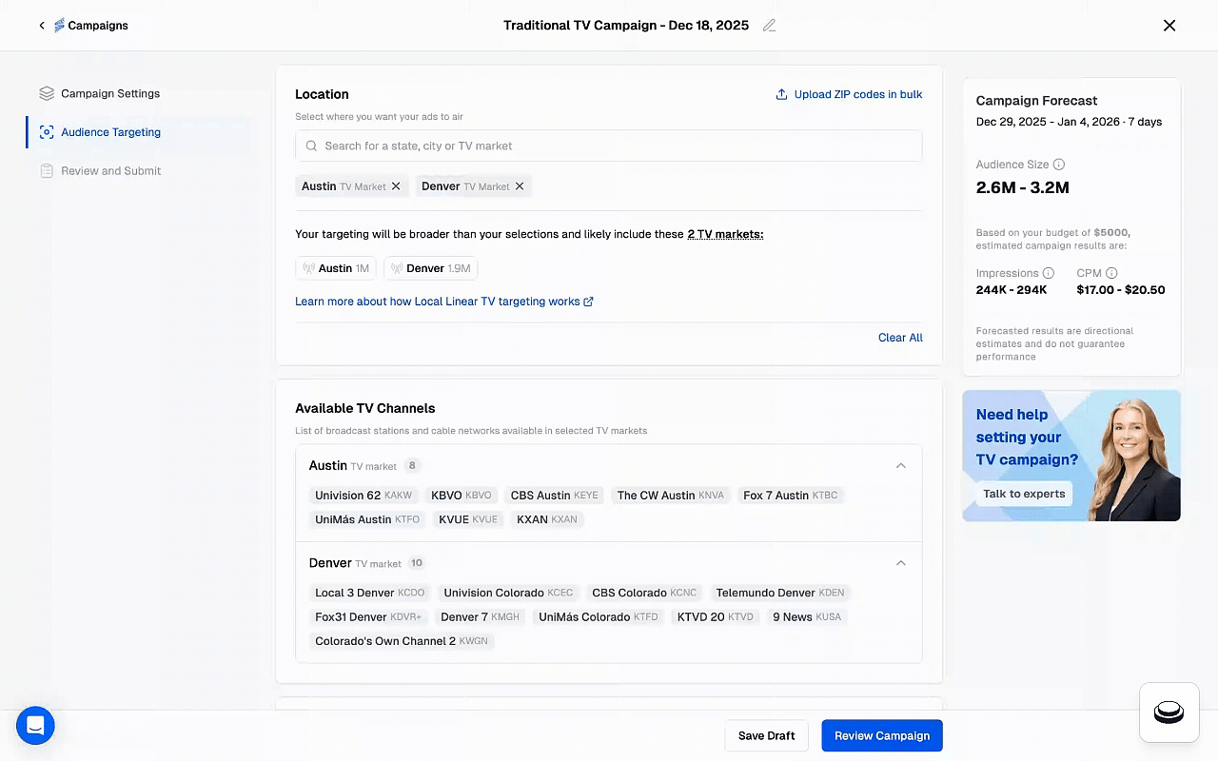Screen dimensions: 1218x761
Task: Click the Denver market count badge 10
Action: tap(417, 563)
